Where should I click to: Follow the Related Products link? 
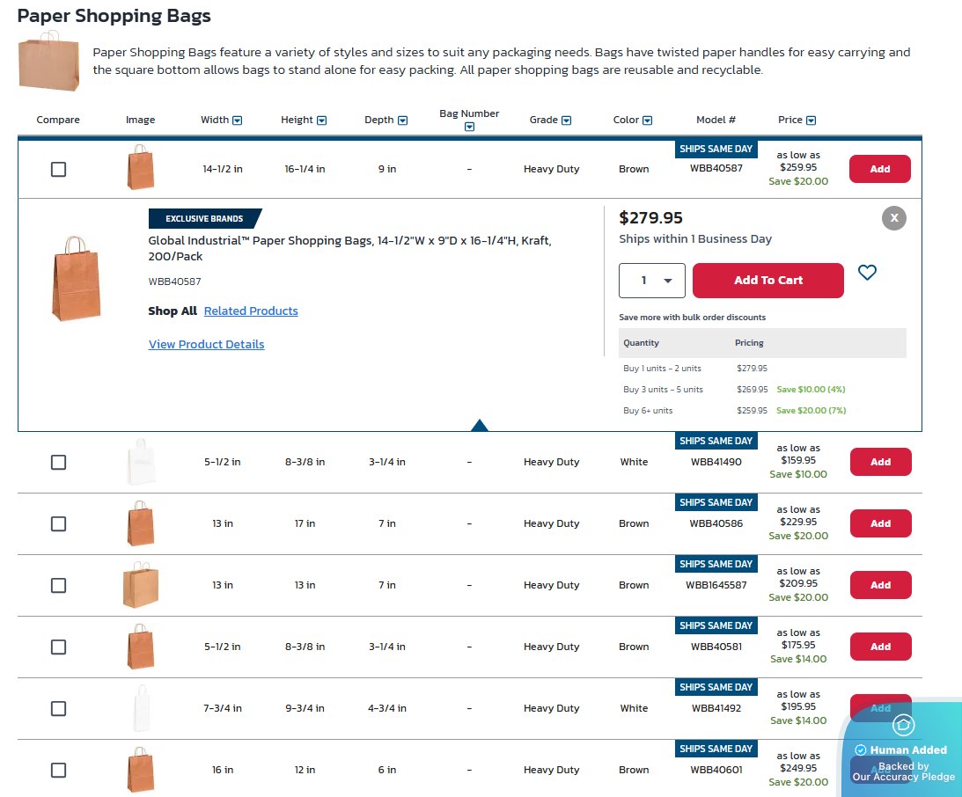pyautogui.click(x=251, y=311)
